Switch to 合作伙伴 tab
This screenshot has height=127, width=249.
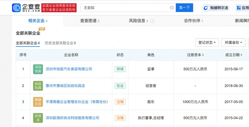tap(193, 21)
